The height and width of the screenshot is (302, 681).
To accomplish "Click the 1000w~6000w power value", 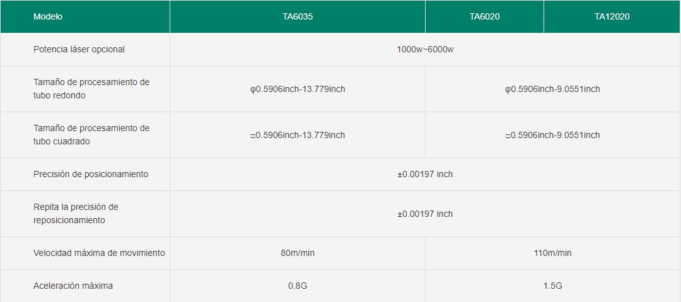I will coord(425,50).
